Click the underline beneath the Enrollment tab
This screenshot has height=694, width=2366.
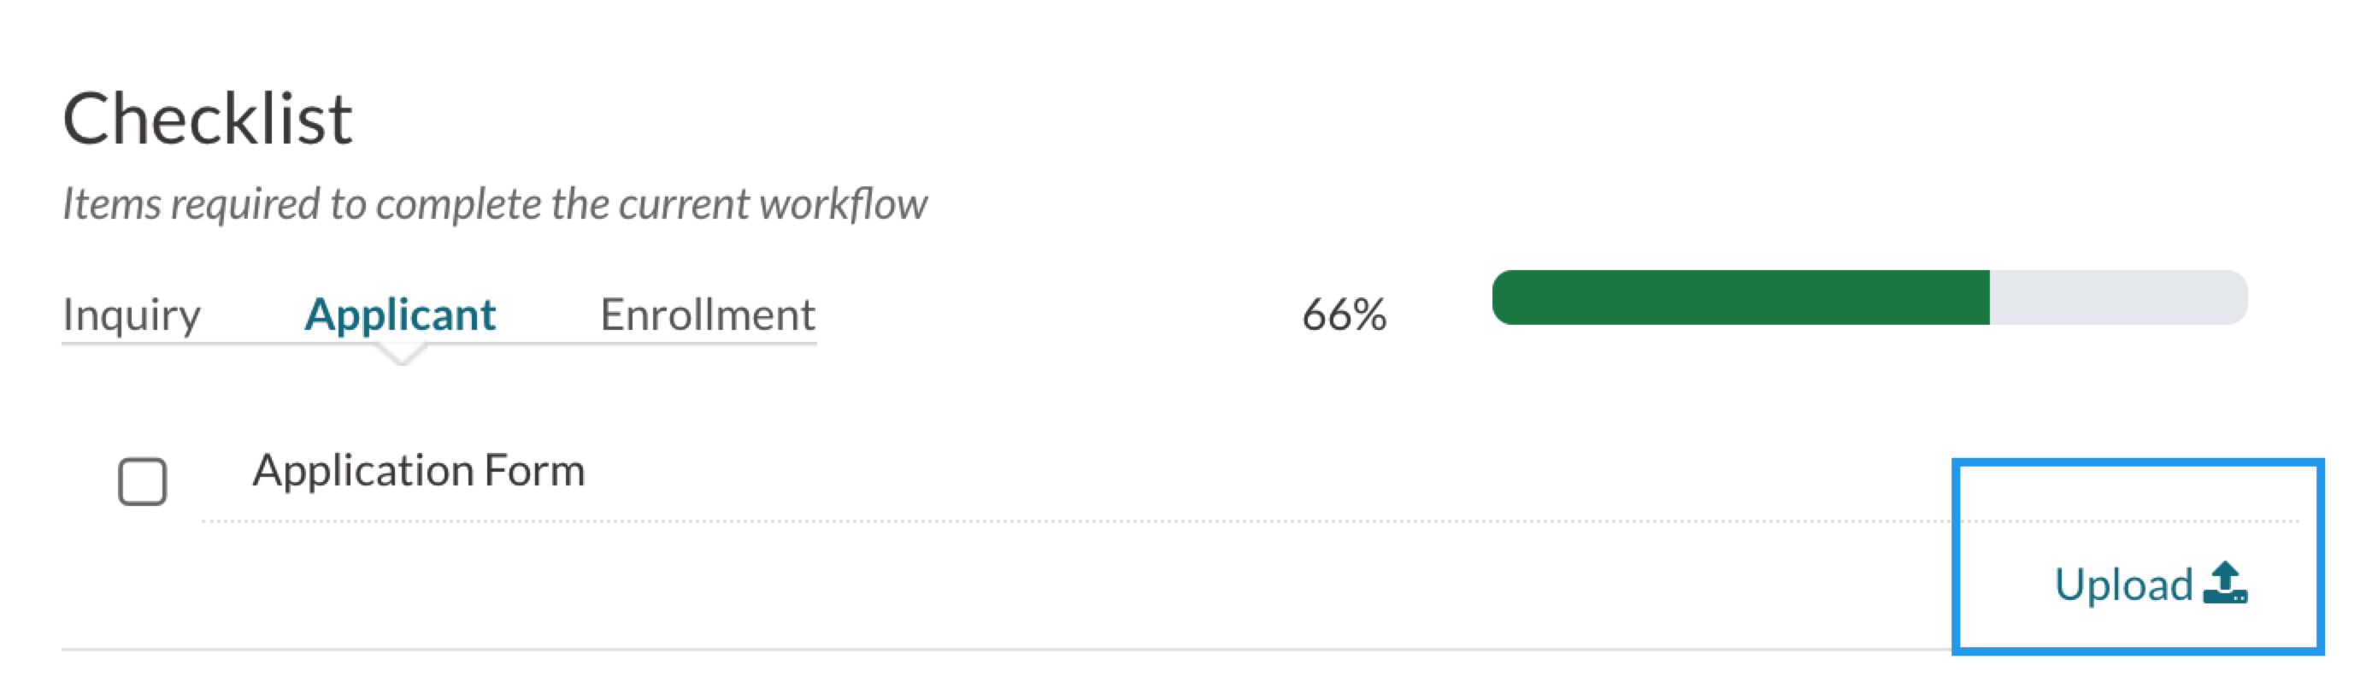(707, 344)
